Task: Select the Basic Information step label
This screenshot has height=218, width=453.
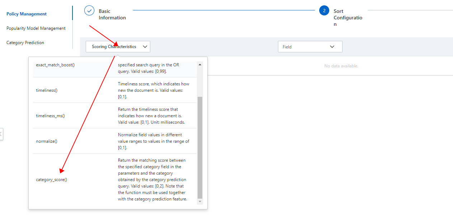Action: point(112,14)
